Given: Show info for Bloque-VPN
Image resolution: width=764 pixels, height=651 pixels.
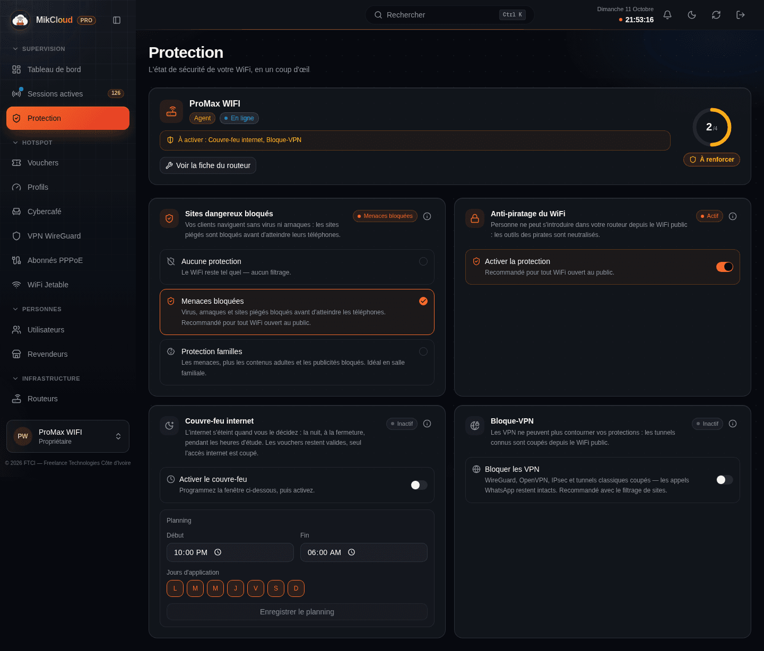Looking at the screenshot, I should (x=733, y=424).
